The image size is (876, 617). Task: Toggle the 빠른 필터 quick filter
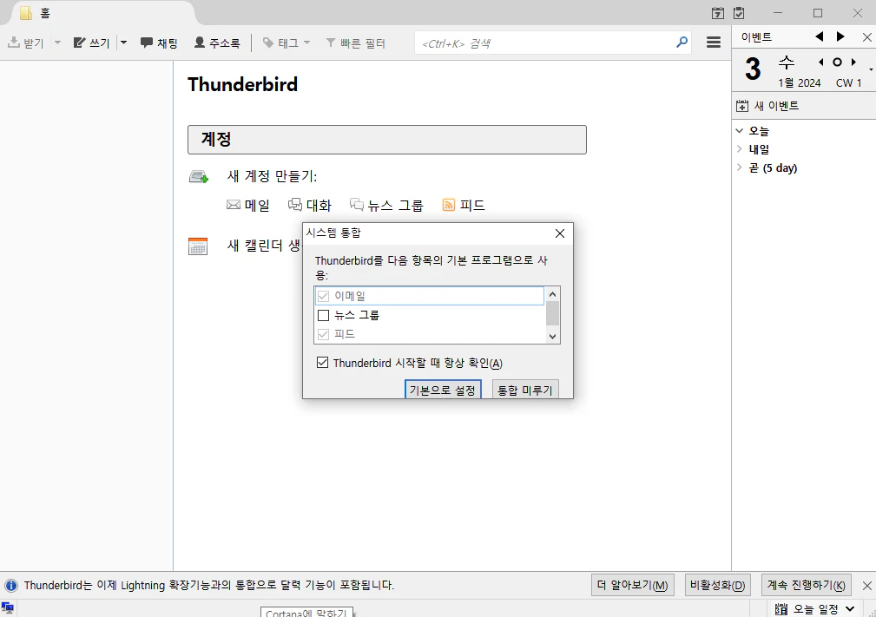point(356,43)
